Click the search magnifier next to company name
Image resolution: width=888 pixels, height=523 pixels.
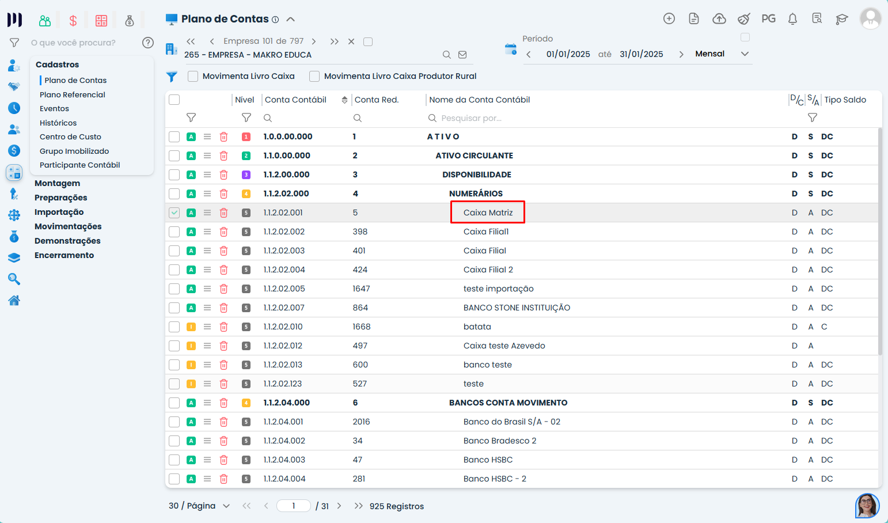click(x=446, y=55)
